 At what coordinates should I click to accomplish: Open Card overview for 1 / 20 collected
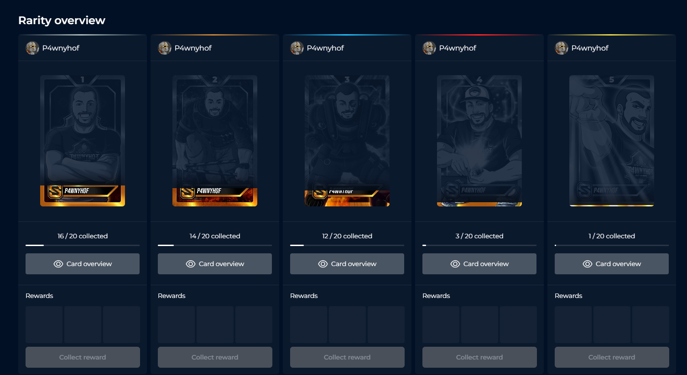pyautogui.click(x=612, y=264)
